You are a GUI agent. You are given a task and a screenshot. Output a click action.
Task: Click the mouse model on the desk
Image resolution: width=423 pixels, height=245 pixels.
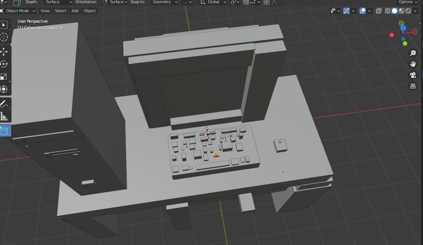(280, 145)
